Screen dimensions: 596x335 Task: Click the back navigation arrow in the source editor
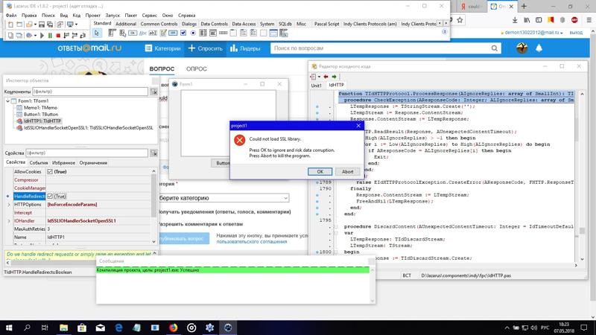[316, 77]
